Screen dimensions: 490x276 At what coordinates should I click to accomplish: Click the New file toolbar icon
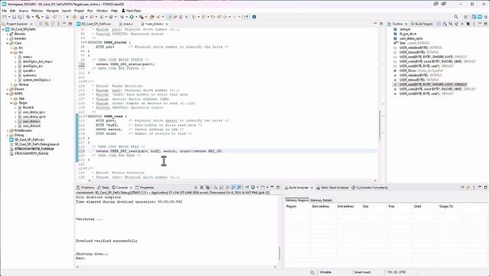click(5, 17)
